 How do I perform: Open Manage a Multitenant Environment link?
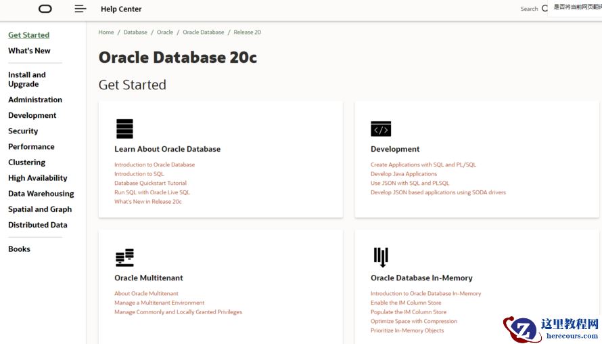point(159,303)
